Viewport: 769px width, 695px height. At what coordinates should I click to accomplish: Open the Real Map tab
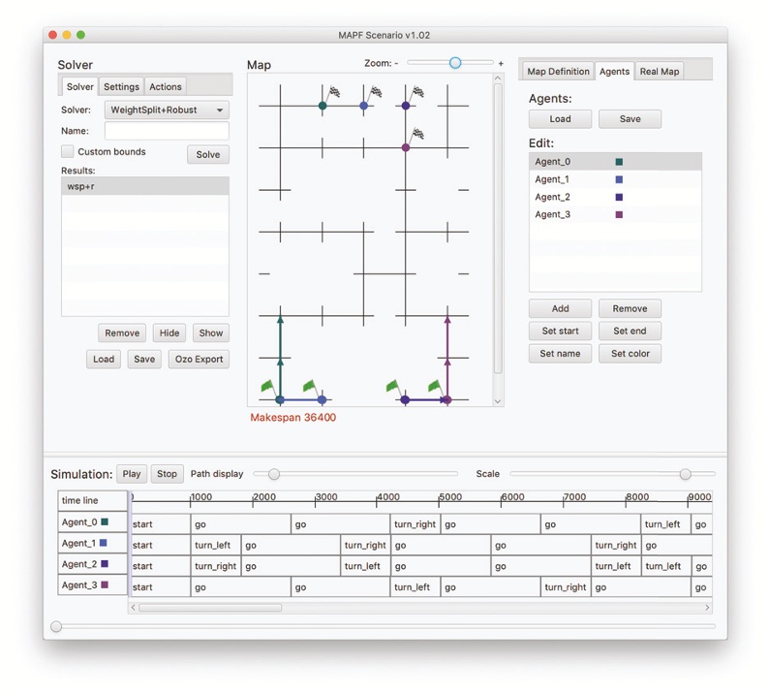pos(660,72)
